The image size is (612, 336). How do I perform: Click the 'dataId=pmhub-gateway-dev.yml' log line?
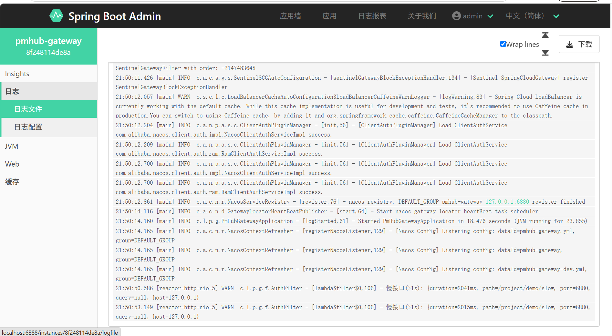(354, 274)
